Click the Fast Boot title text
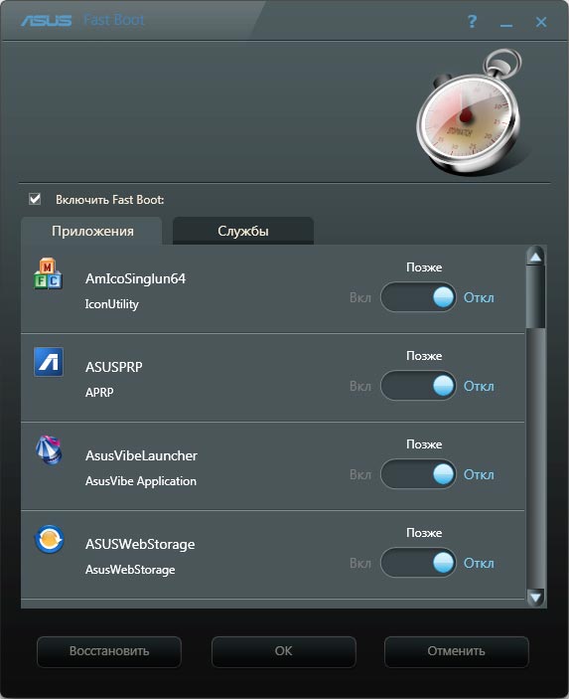569x699 pixels. (114, 20)
